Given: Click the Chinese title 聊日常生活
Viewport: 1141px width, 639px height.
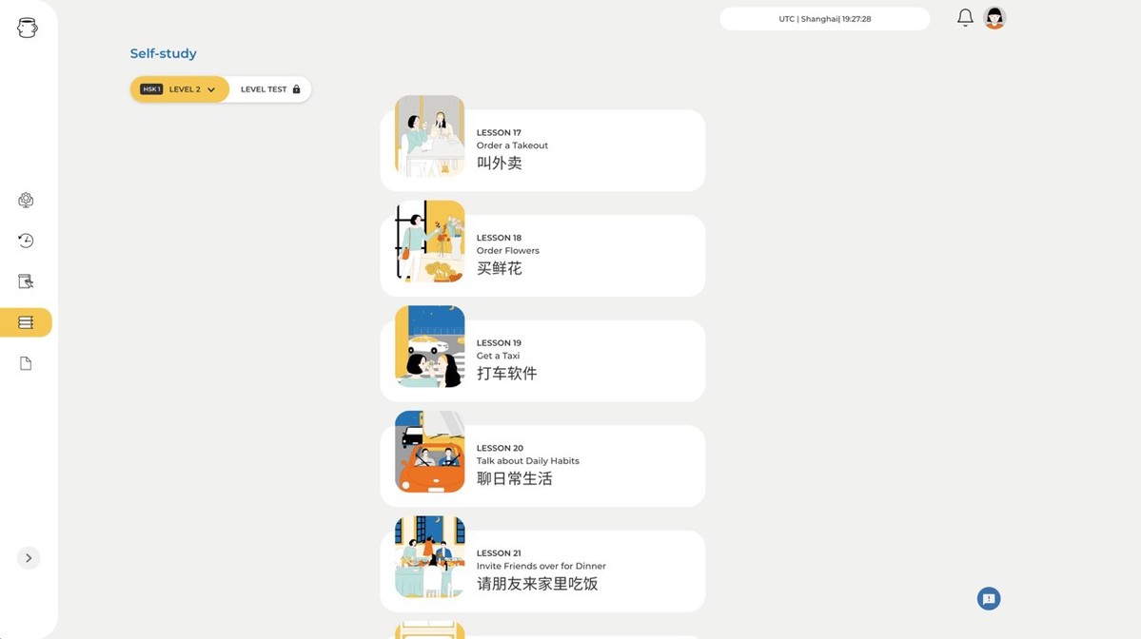Looking at the screenshot, I should [x=515, y=478].
